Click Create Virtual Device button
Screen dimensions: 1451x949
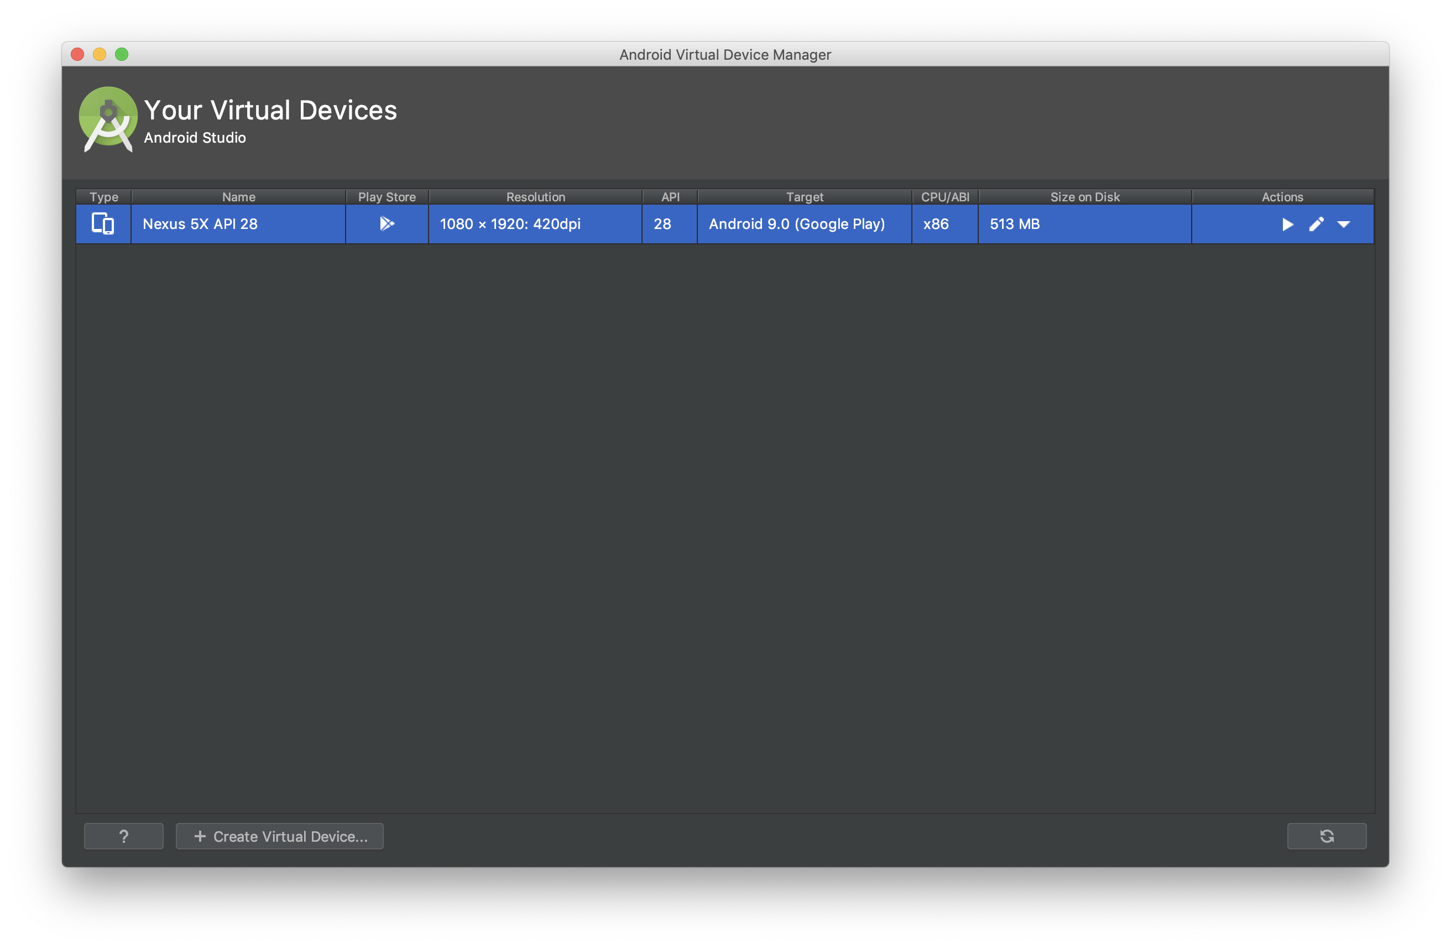click(280, 836)
